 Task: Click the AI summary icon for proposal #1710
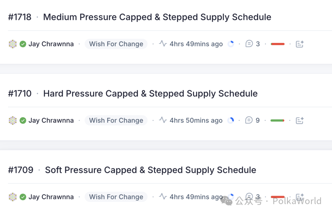coord(299,120)
